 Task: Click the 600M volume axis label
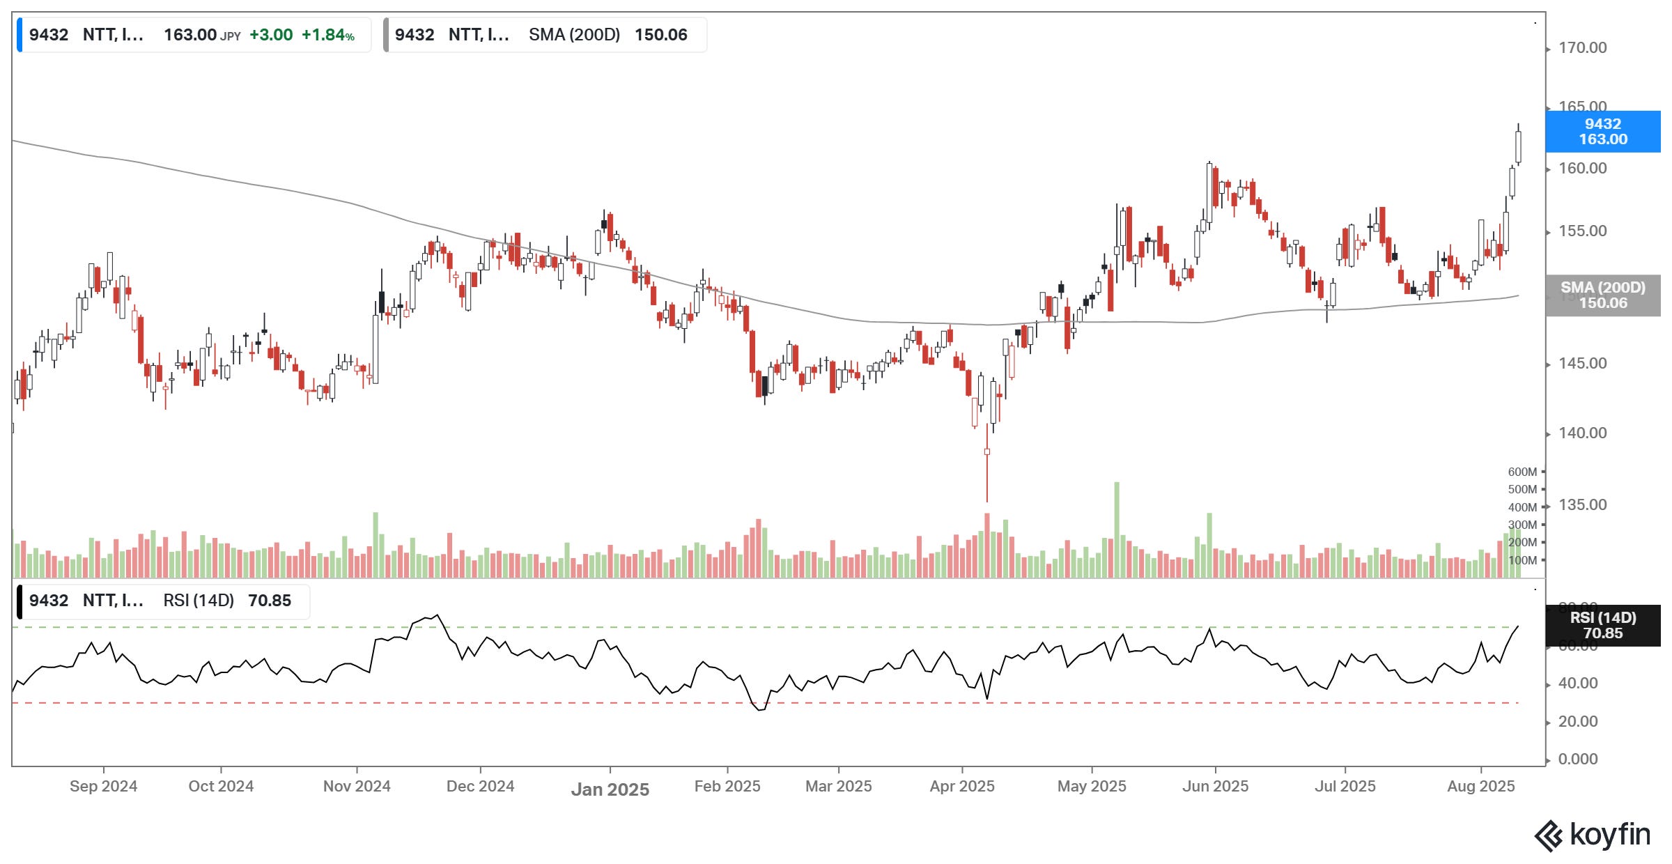(1522, 472)
